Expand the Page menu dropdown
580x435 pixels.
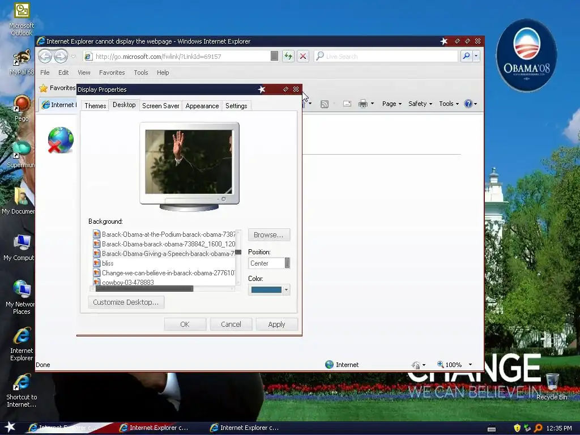click(x=391, y=104)
